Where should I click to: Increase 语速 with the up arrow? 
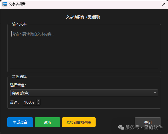pyautogui.click(x=38, y=101)
